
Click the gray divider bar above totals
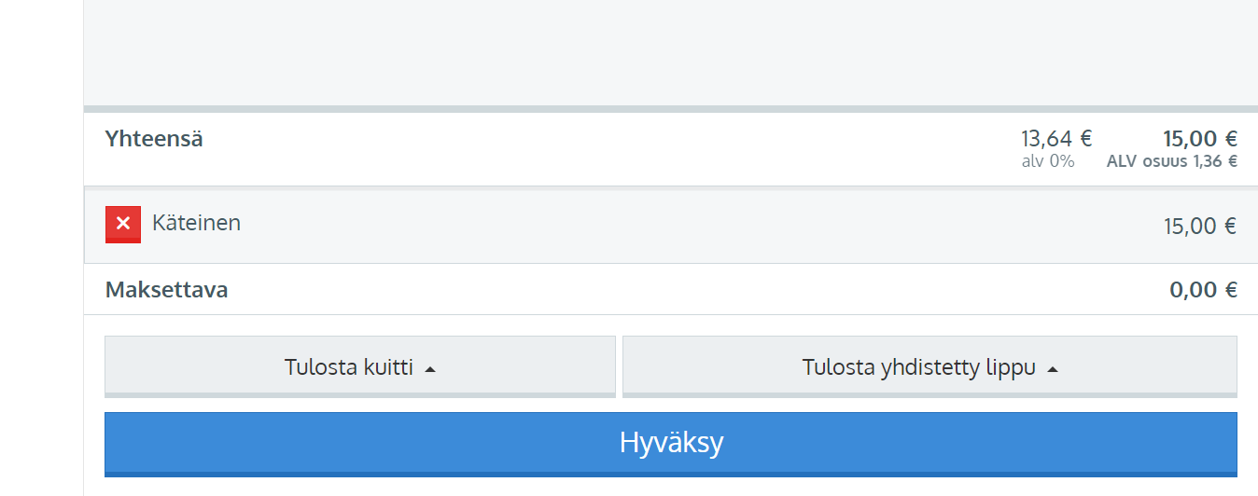[671, 109]
